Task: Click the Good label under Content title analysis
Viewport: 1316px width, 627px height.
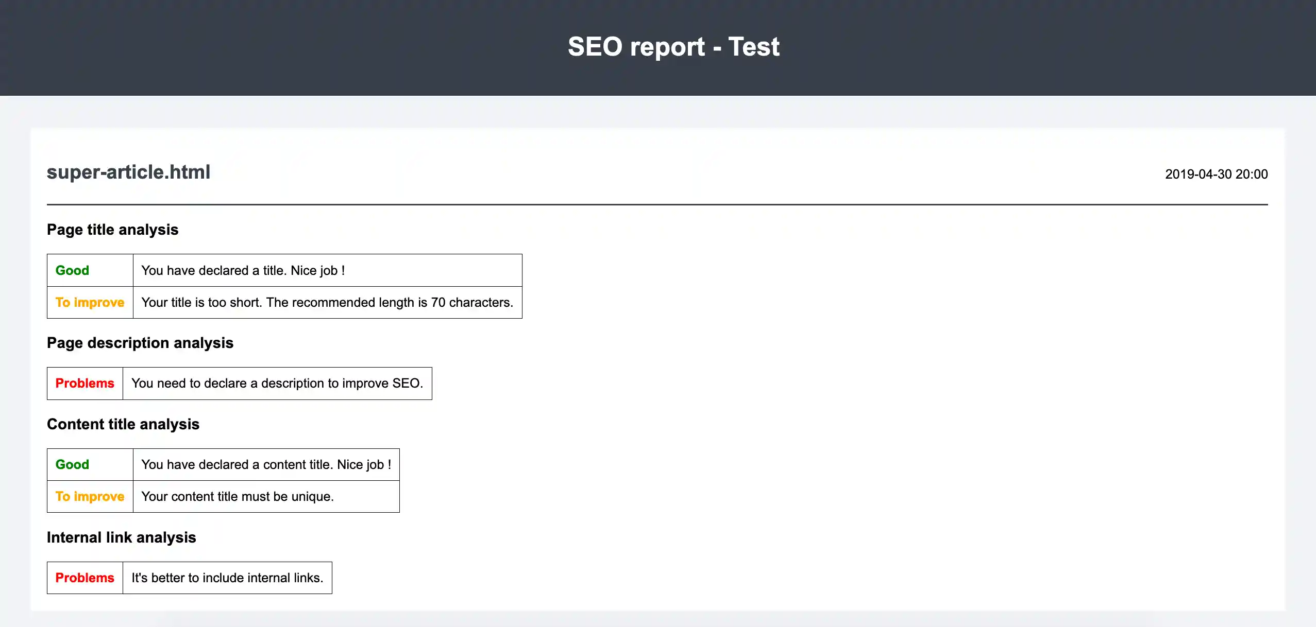Action: click(72, 464)
